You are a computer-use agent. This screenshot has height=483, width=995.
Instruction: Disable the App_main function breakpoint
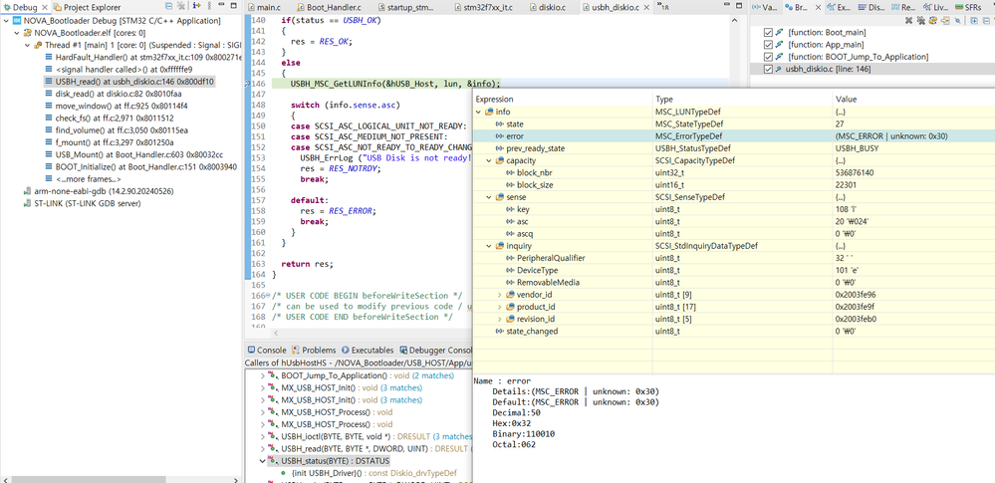pyautogui.click(x=767, y=45)
